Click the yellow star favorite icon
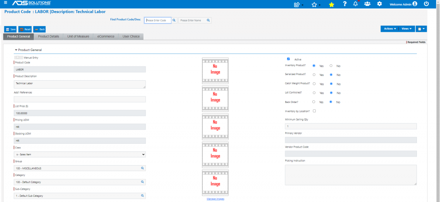Viewport: 440px width, 202px height. (x=331, y=4)
